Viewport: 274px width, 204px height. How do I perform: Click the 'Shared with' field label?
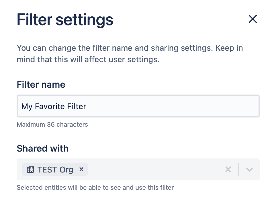click(x=42, y=148)
